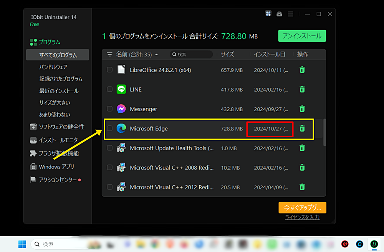Open アクションセンター section
384x252 pixels.
coord(55,180)
